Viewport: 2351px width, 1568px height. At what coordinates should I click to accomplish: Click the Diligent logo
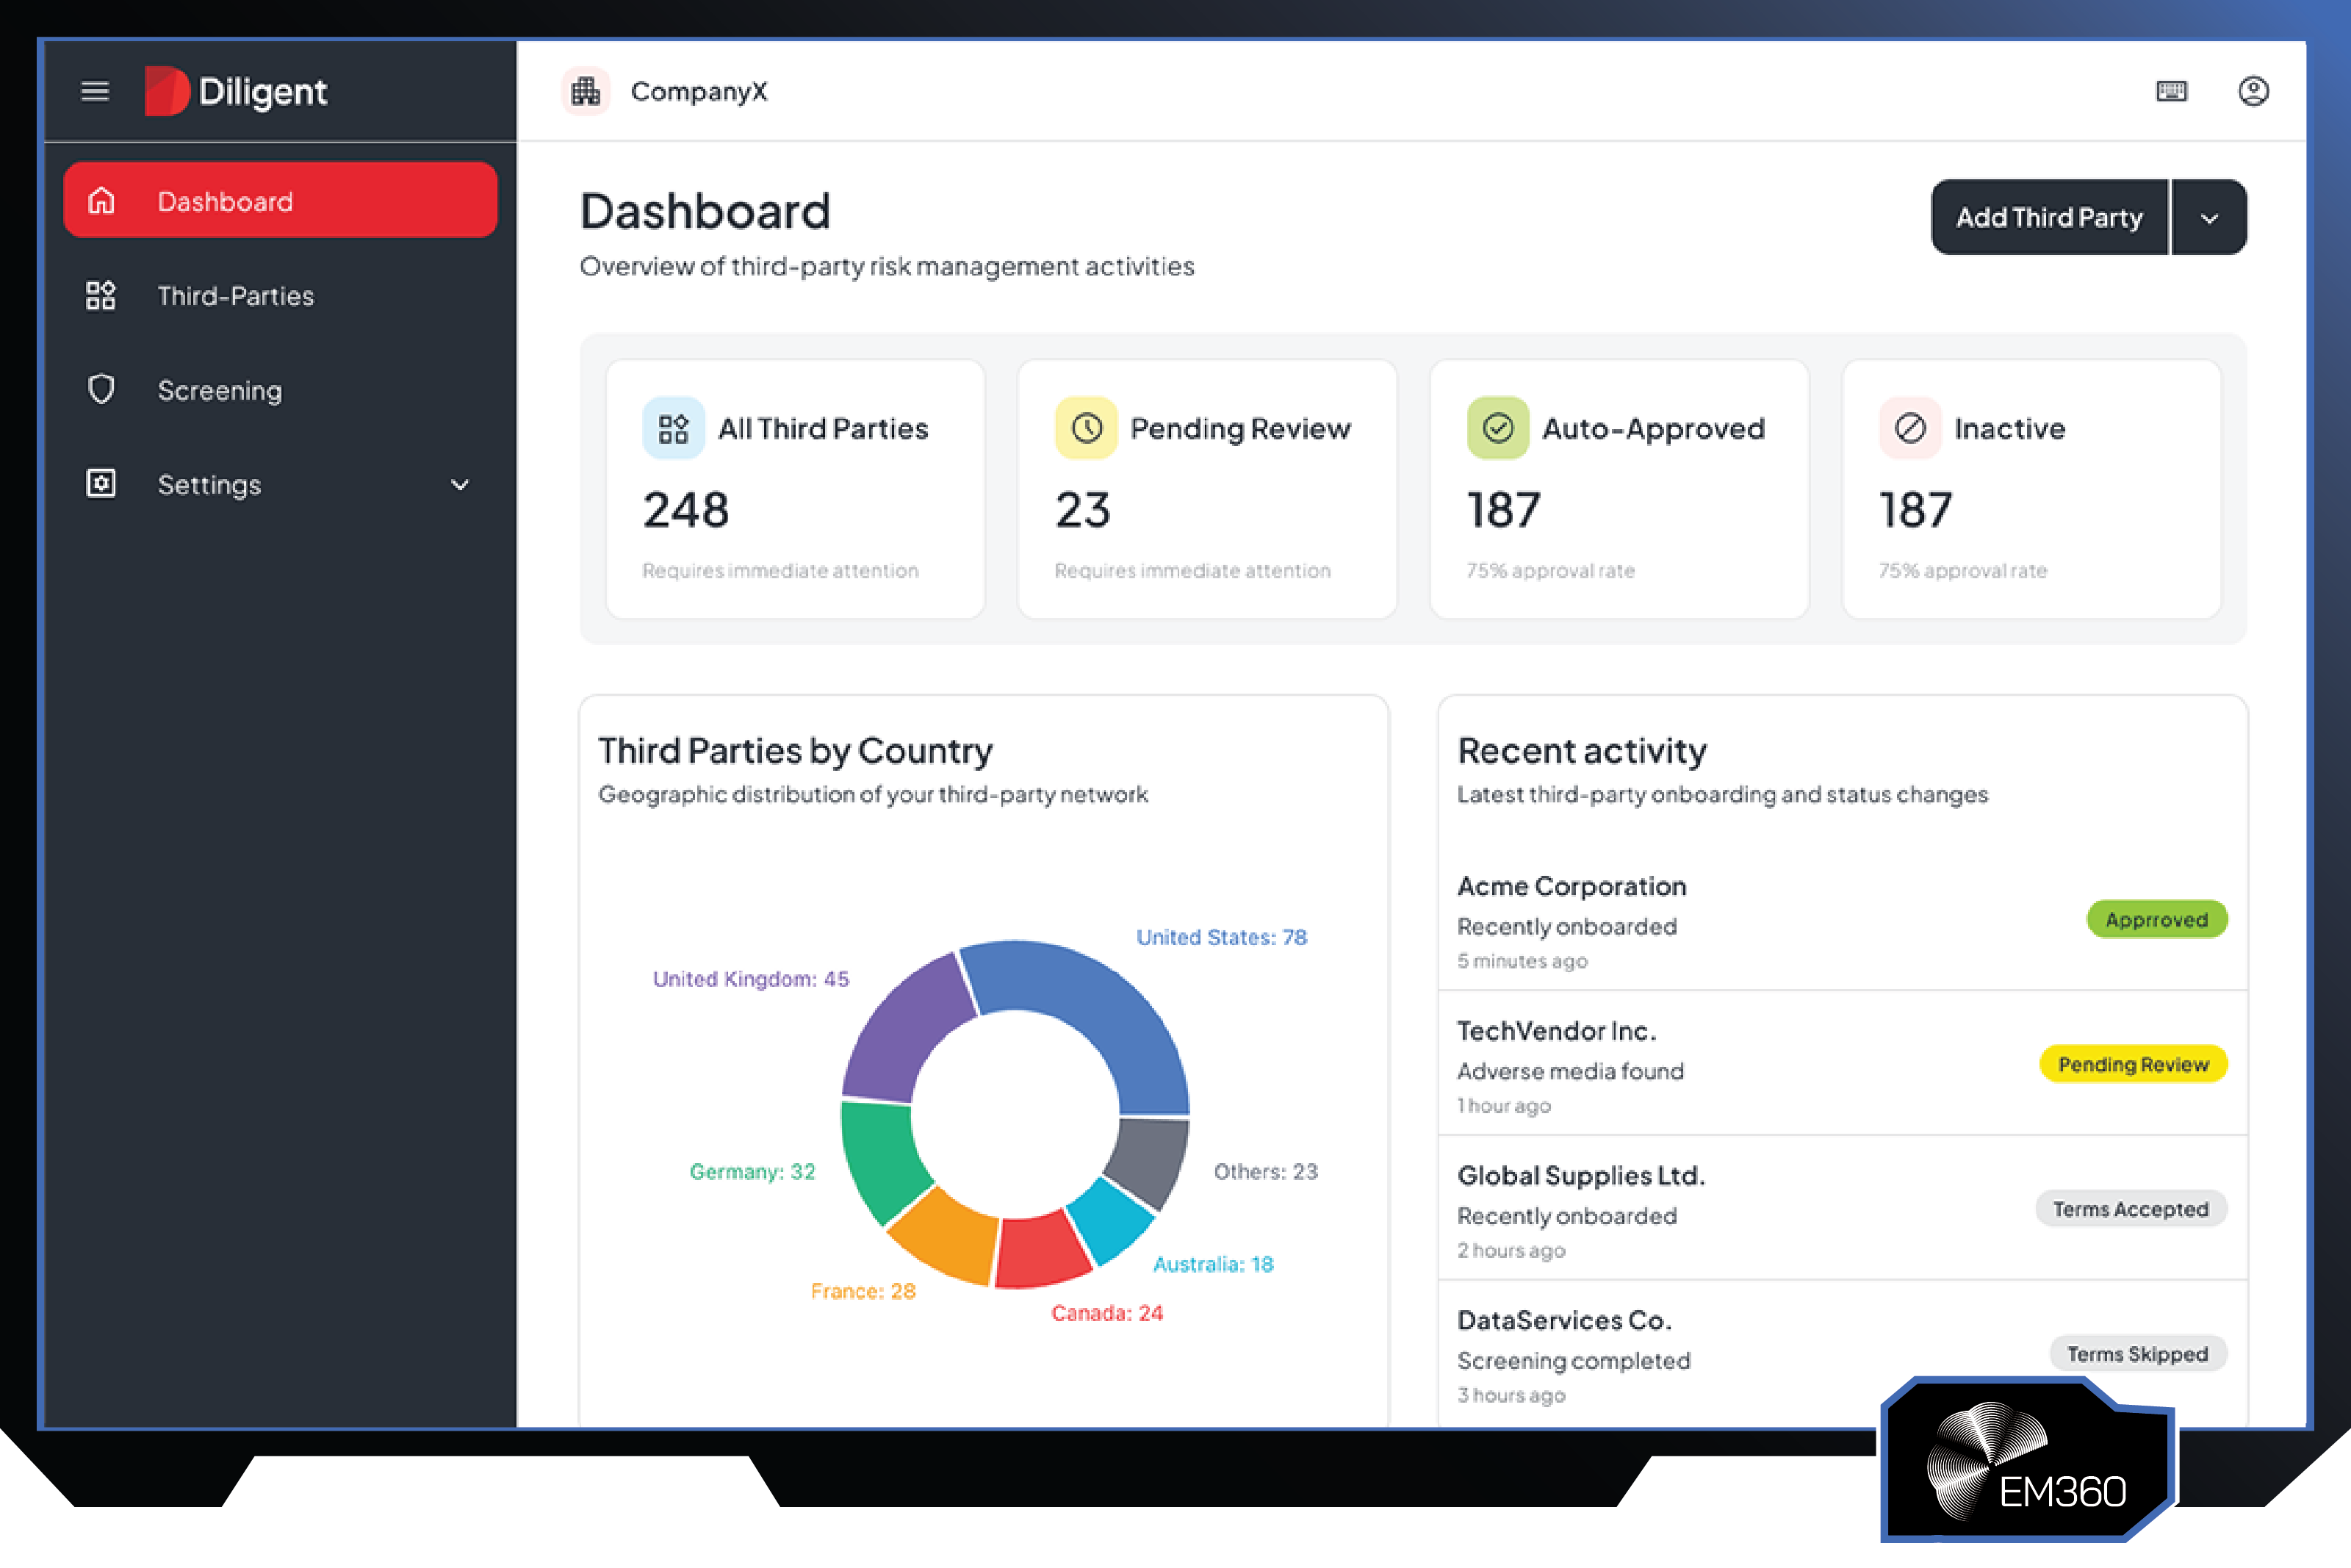pos(235,91)
